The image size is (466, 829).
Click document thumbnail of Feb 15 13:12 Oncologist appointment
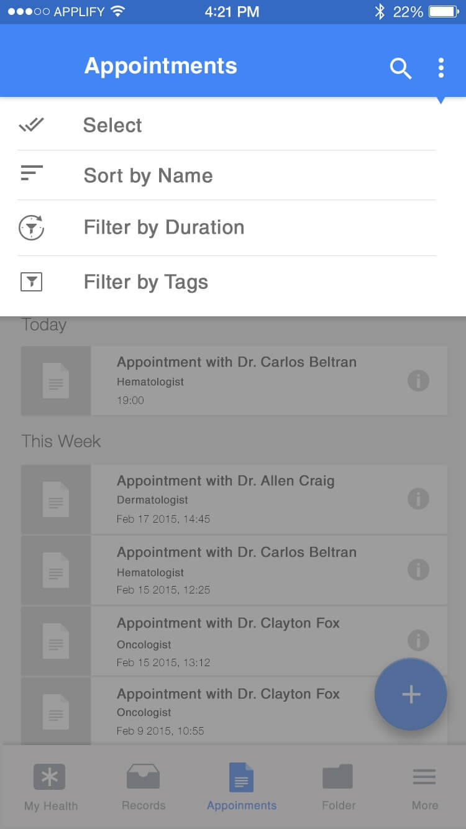pyautogui.click(x=56, y=641)
